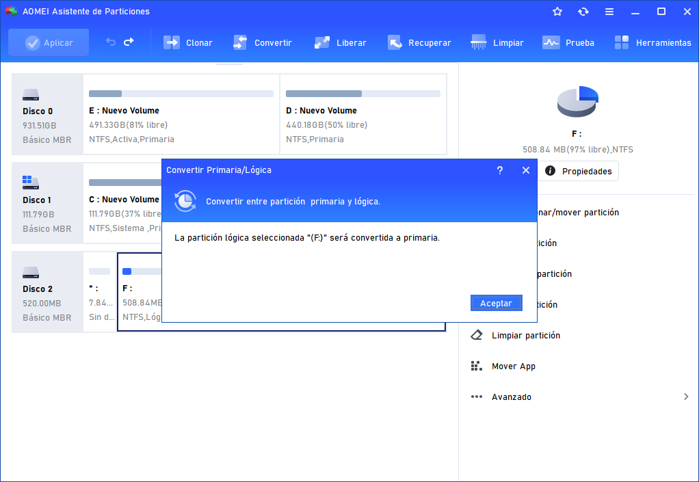The height and width of the screenshot is (482, 699).
Task: Choose Mover App in side panel
Action: 513,366
